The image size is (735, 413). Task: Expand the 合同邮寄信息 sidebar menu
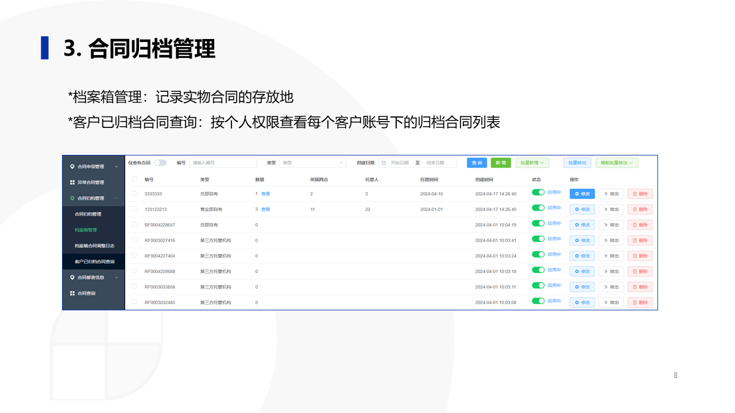click(x=94, y=278)
